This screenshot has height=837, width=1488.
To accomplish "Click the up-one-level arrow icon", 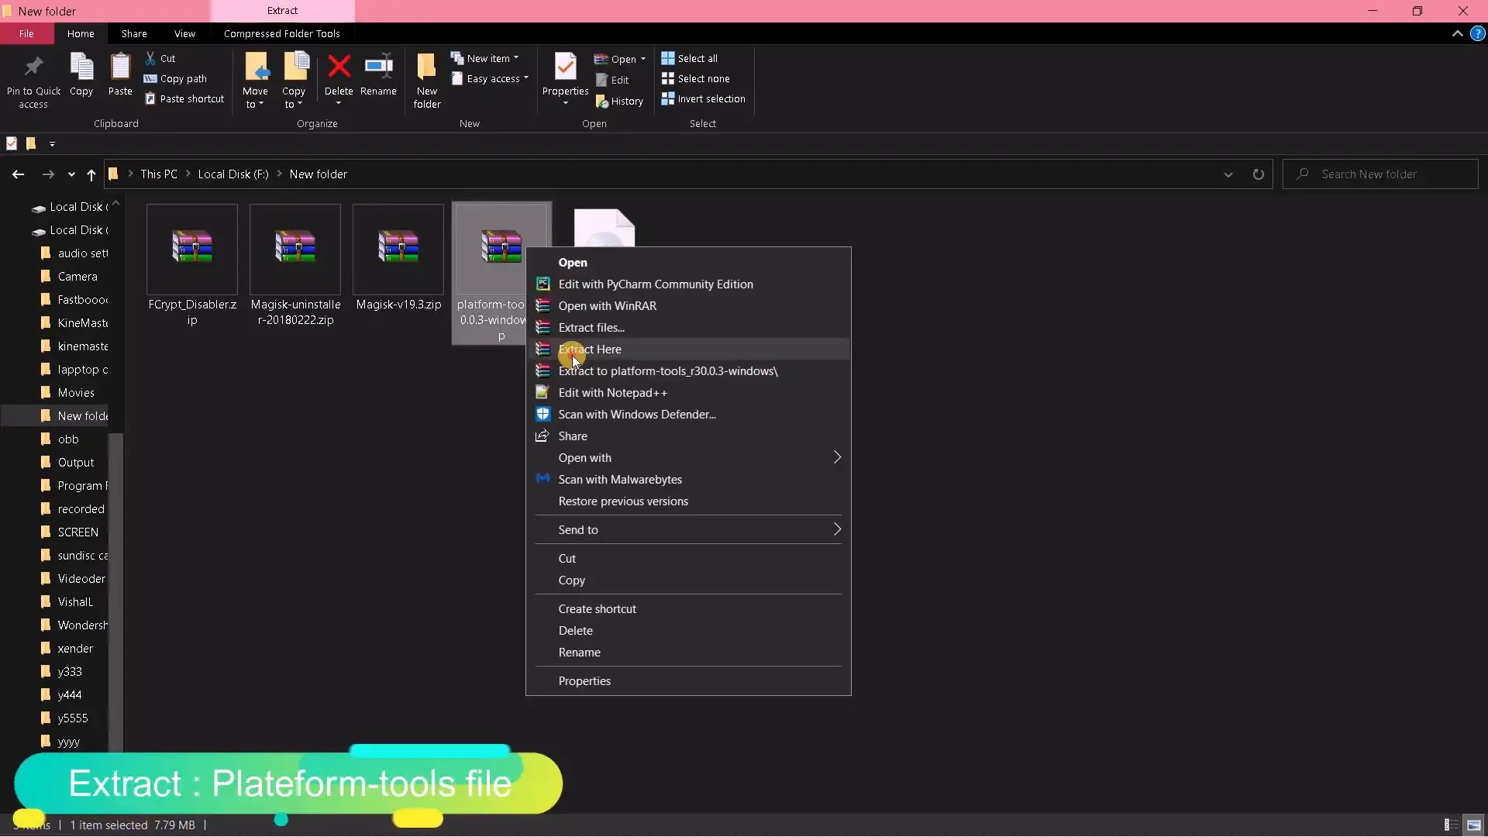I will pos(91,174).
